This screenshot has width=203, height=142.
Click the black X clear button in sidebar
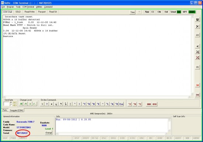[197, 27]
